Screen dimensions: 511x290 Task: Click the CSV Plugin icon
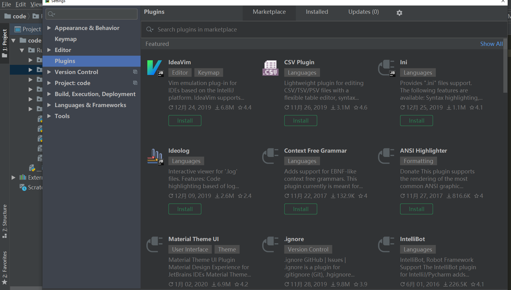point(270,68)
